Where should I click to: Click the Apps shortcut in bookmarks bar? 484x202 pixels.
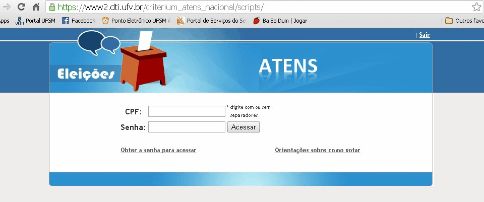(5, 21)
